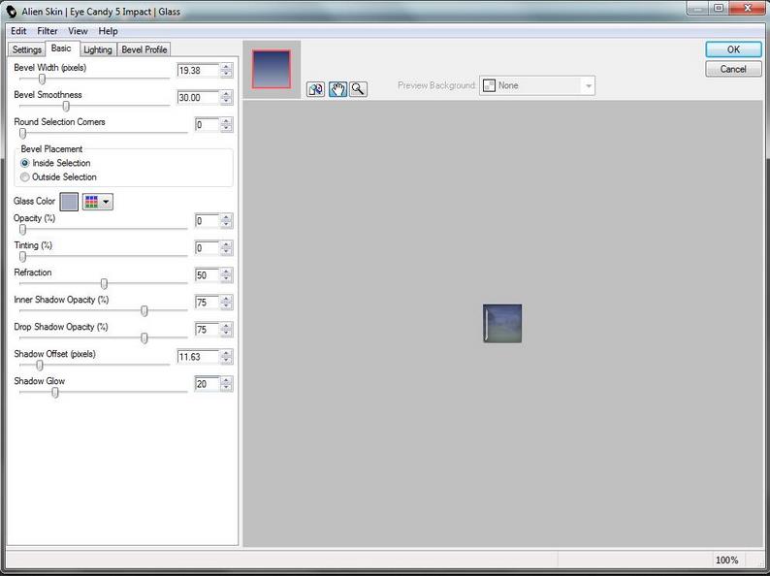Select the hand pan tool
This screenshot has width=770, height=576.
[337, 89]
